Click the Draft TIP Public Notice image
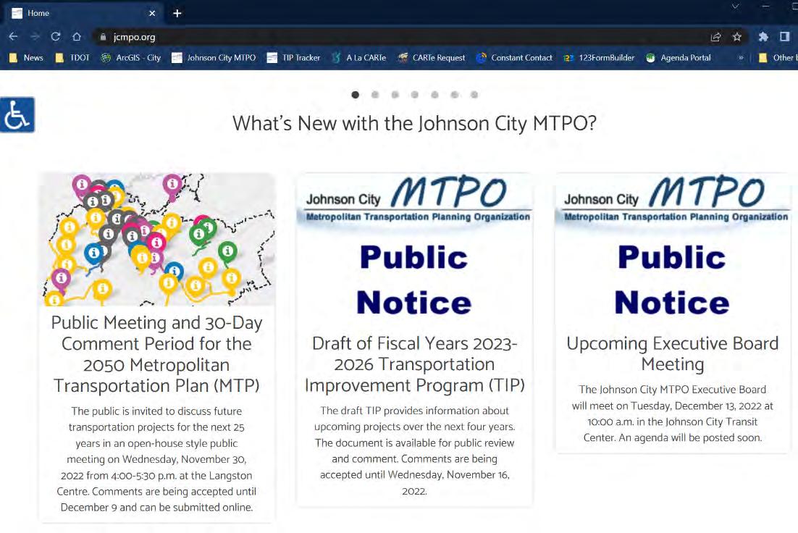The height and width of the screenshot is (533, 798). (x=414, y=248)
